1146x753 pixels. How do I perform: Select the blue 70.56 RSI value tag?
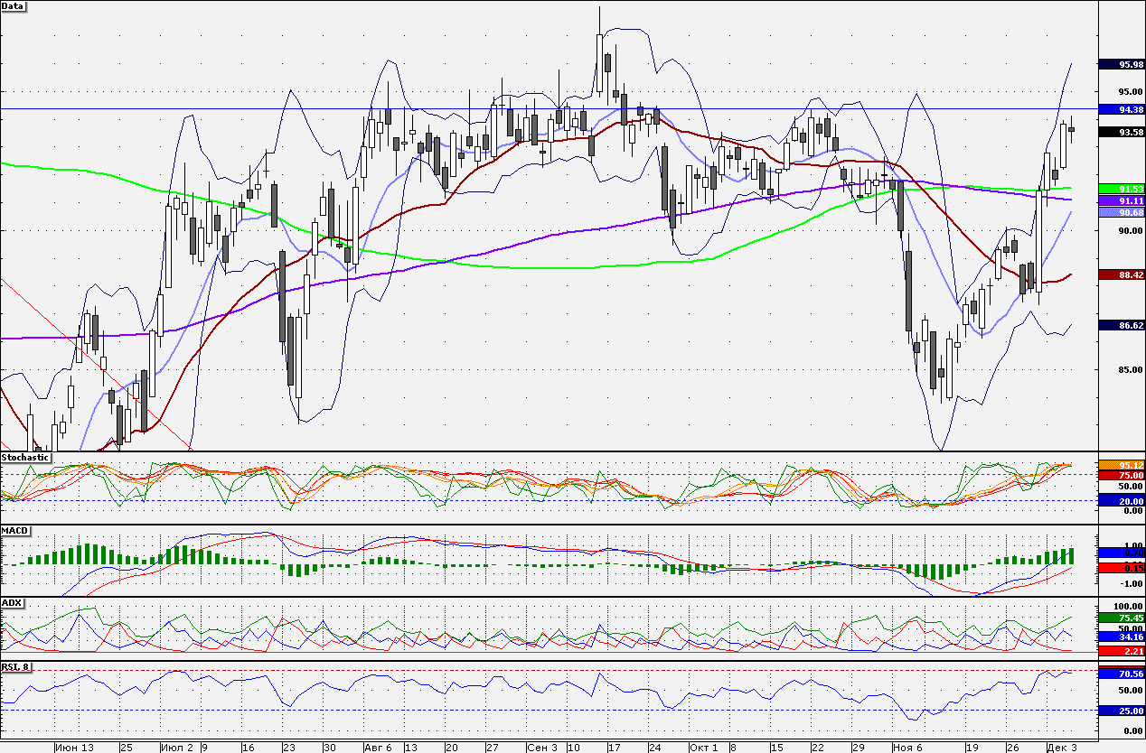point(1121,674)
